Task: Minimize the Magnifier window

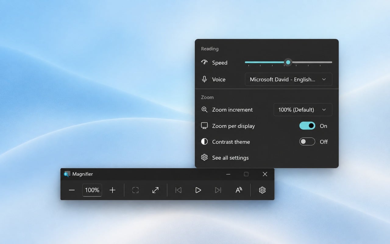Action: (228, 174)
